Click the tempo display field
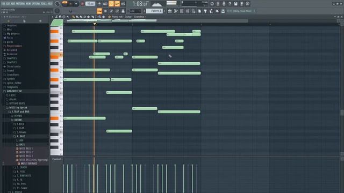 [90, 4]
